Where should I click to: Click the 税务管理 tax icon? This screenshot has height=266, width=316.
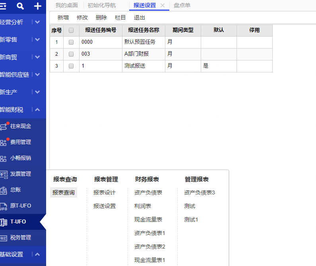(x=4, y=238)
